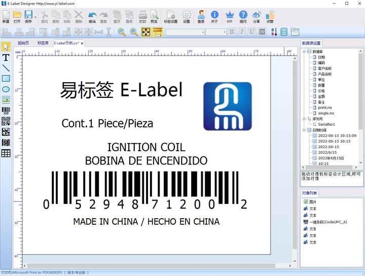This screenshot has width=365, height=276.
Task: Collapse the 序列号 tree node
Action: click(304, 119)
